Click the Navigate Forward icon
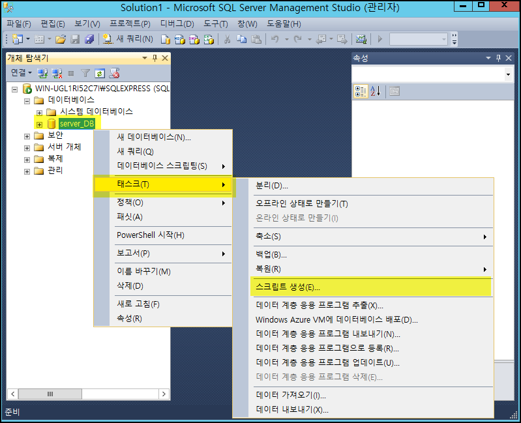521x423 pixels. click(x=342, y=39)
